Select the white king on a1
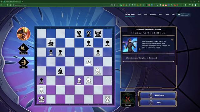 pyautogui.click(x=42, y=99)
